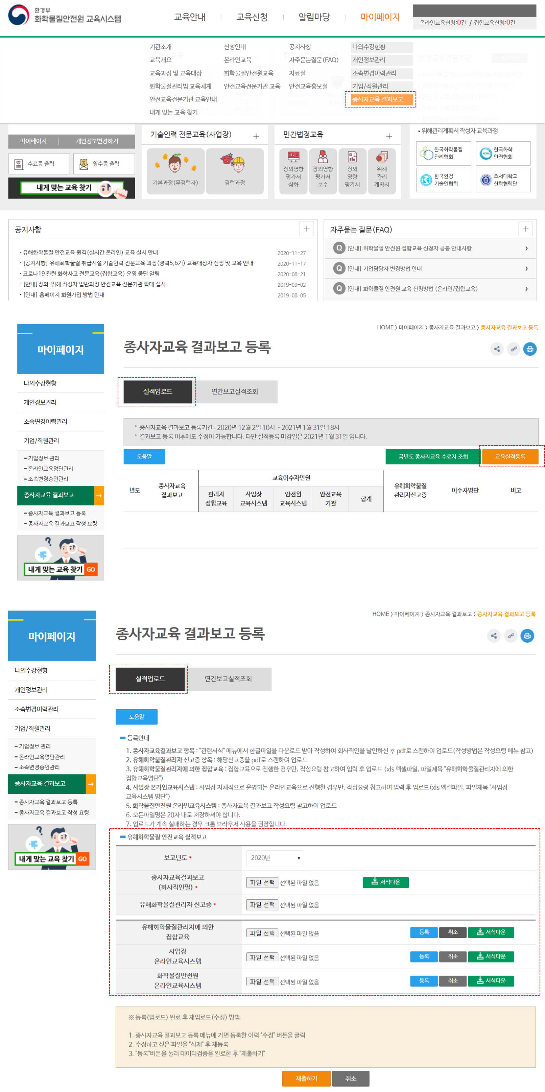
Task: Download 종사자교육결과보고 서식다운 form
Action: tap(386, 883)
